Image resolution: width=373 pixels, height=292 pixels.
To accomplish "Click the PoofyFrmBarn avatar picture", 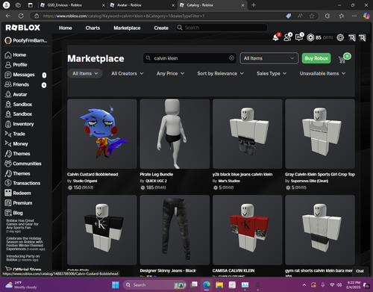I will pyautogui.click(x=8, y=40).
